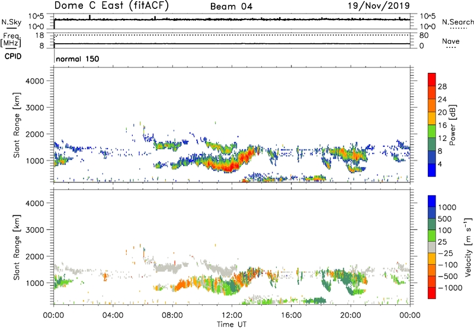Click the gray segment of velocity color bar
The image size is (474, 328).
point(432,247)
